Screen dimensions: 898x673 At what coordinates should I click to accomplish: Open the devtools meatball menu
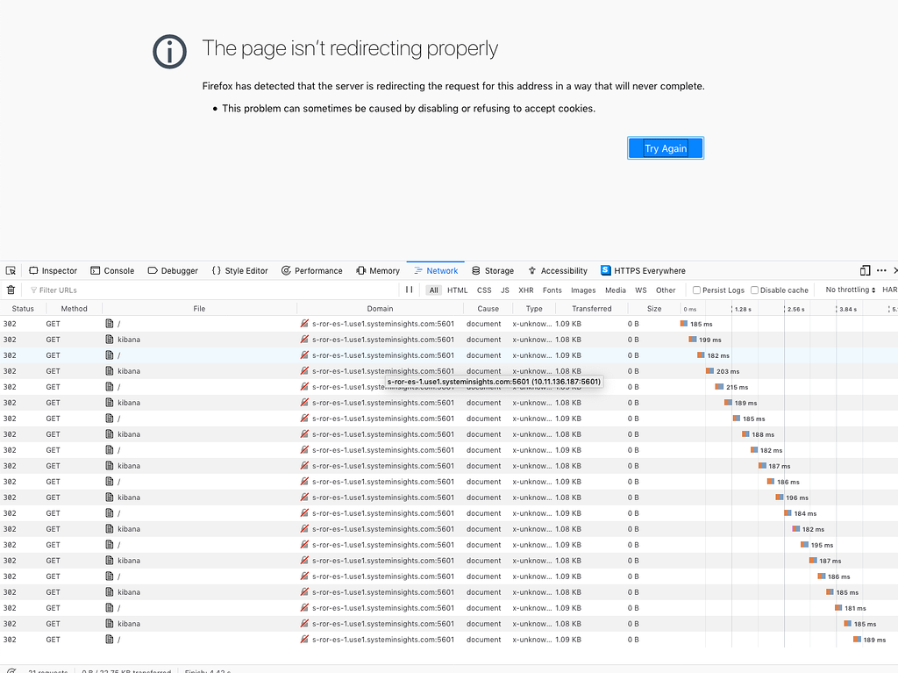880,270
